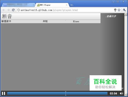Viewport: 128px width, 97px height.
Task: Pause playback with the pause button
Action: pos(4,93)
